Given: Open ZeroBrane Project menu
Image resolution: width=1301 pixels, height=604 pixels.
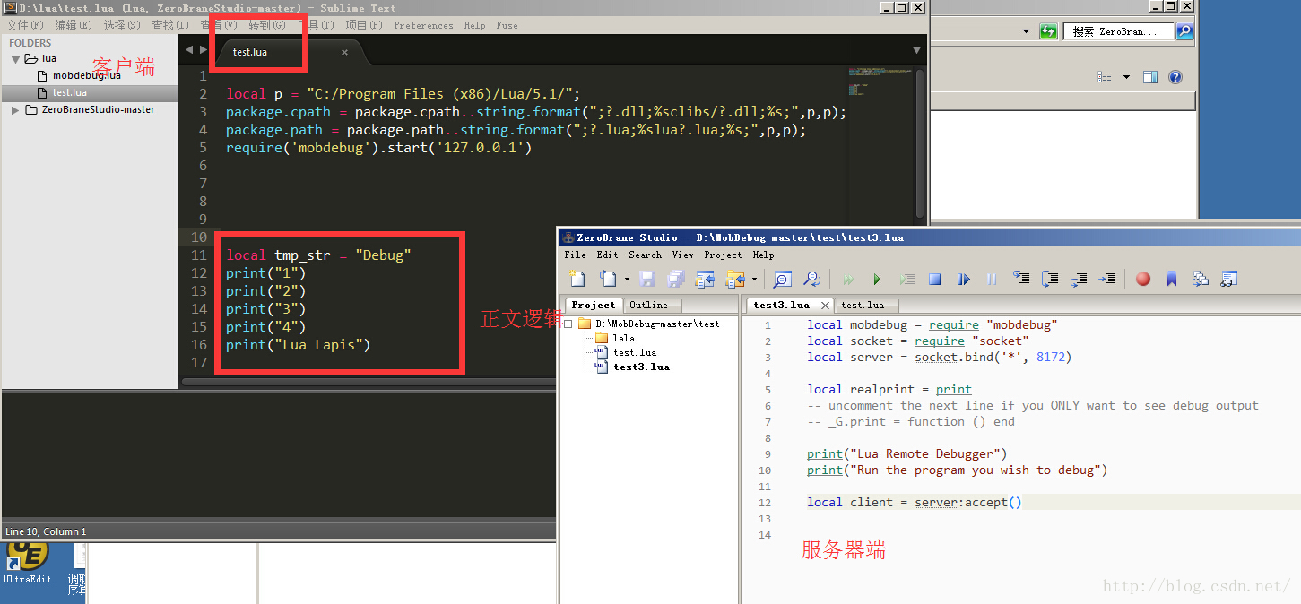Looking at the screenshot, I should pos(723,255).
